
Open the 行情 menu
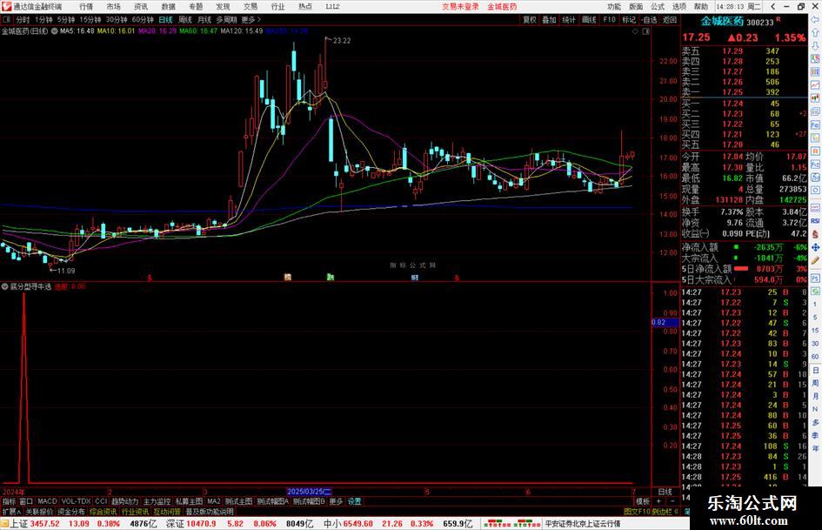86,7
